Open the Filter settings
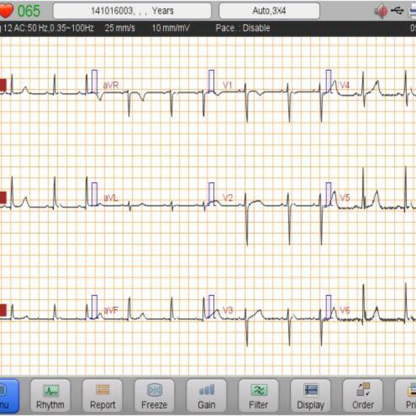 tap(258, 396)
